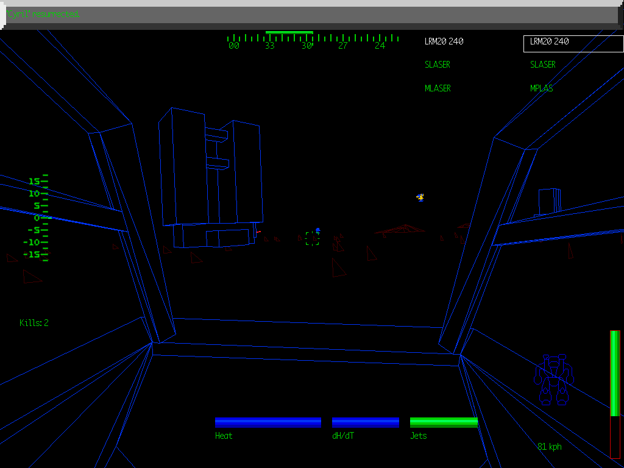Click the red marker beside the building base
The image size is (624, 468).
point(258,232)
